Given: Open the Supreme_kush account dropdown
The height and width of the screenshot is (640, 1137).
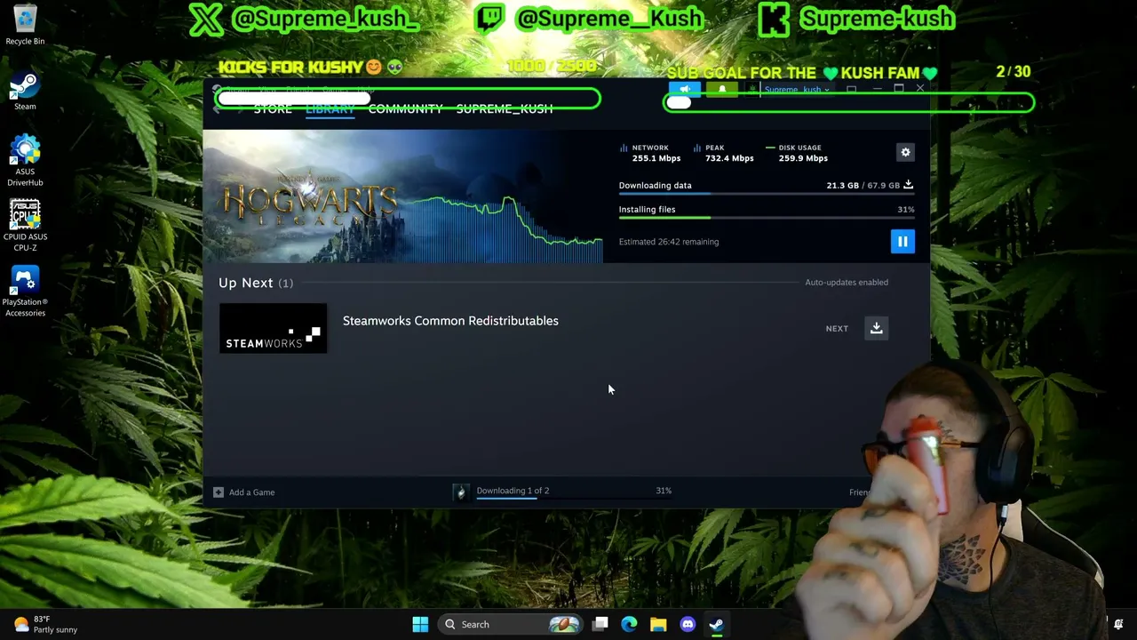Looking at the screenshot, I should pos(797,90).
